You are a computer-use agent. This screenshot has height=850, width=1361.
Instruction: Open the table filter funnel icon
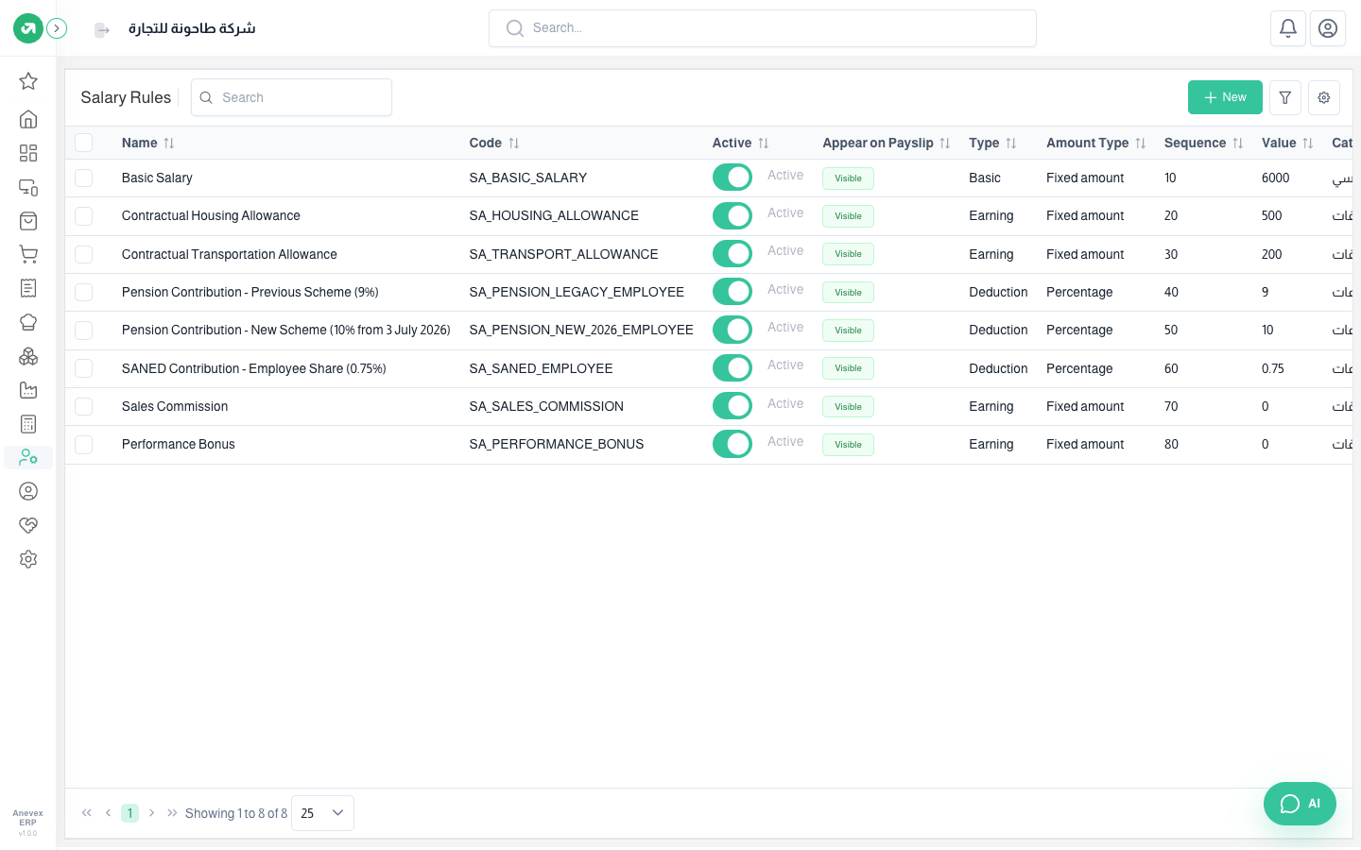pyautogui.click(x=1285, y=97)
